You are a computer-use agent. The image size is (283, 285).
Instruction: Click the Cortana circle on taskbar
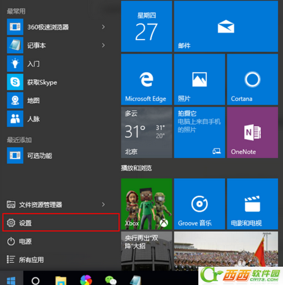[35, 281]
